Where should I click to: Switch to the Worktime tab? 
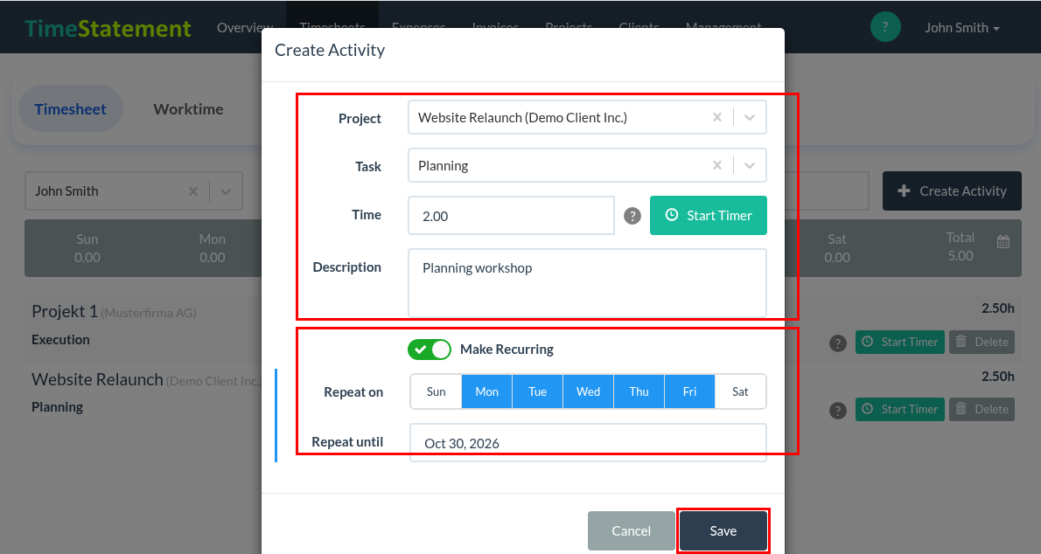tap(189, 109)
